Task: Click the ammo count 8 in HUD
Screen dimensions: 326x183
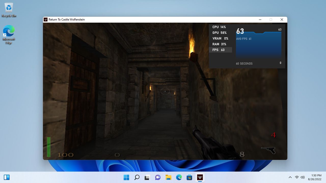Action: tap(242, 154)
